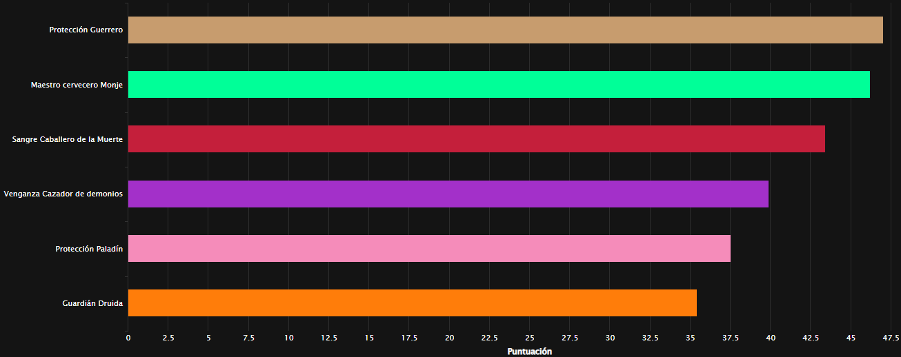Select the Sangre Caballero de la Muerte label
This screenshot has width=901, height=357.
tap(67, 139)
